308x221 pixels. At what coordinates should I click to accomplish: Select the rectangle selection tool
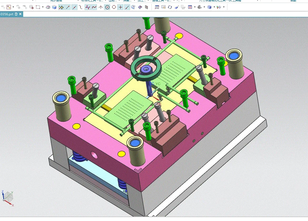[38, 7]
